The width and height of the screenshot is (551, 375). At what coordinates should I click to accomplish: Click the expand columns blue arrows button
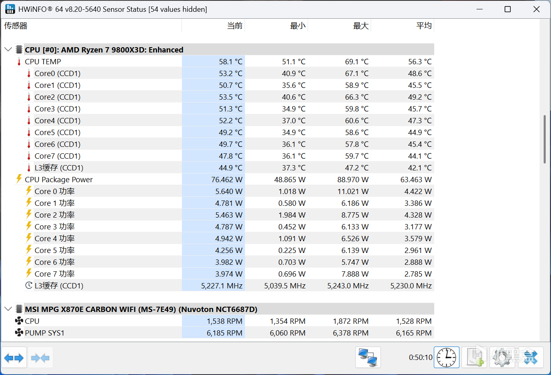(x=14, y=358)
